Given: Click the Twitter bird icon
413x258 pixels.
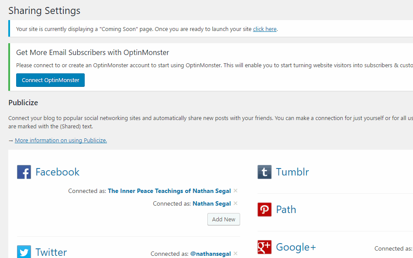Looking at the screenshot, I should [x=24, y=252].
